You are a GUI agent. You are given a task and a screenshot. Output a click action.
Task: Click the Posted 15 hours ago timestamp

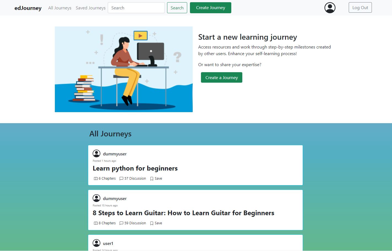point(105,206)
